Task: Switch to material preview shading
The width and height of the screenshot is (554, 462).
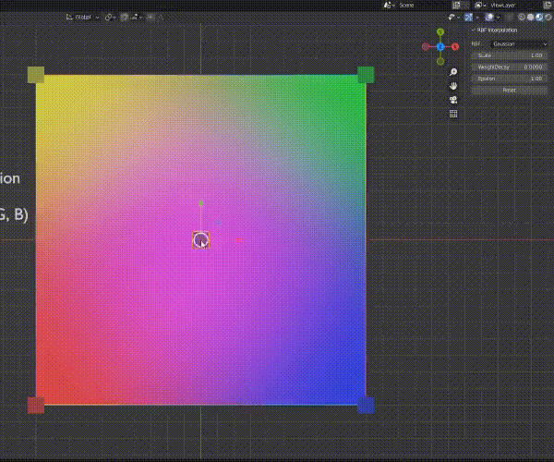Action: pyautogui.click(x=539, y=17)
